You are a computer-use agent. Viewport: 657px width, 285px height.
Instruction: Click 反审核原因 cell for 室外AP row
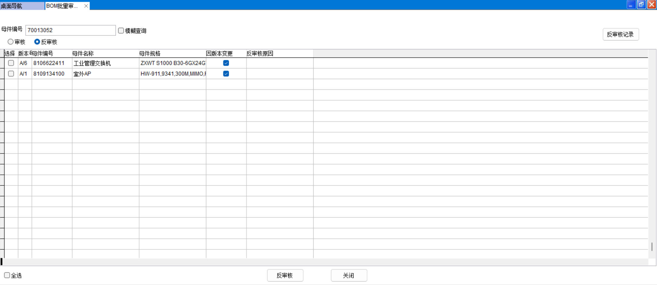coord(280,74)
